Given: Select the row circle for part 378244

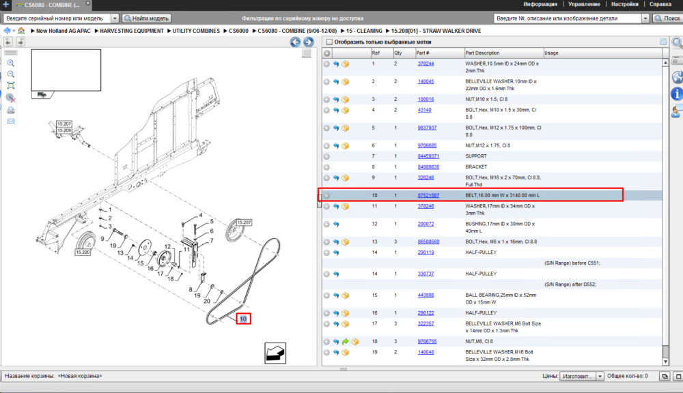Looking at the screenshot, I should tap(326, 64).
